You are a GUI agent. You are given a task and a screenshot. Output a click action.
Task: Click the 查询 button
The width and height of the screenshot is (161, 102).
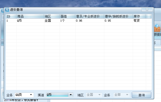click(141, 95)
